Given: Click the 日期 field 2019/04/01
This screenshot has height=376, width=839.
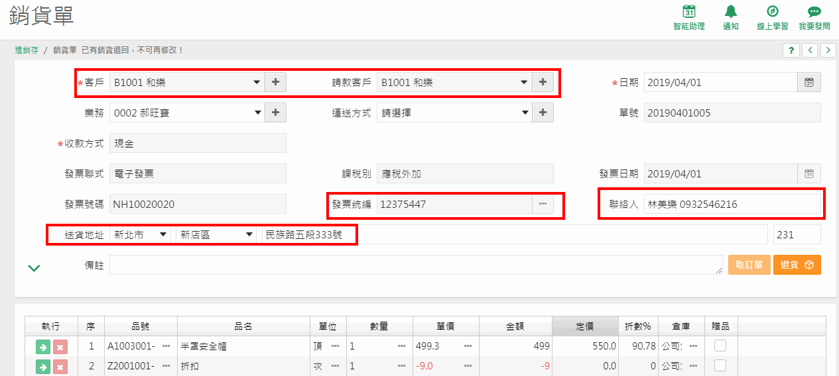Looking at the screenshot, I should 720,83.
